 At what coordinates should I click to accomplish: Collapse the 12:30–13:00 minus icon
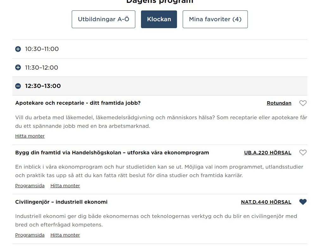(18, 86)
